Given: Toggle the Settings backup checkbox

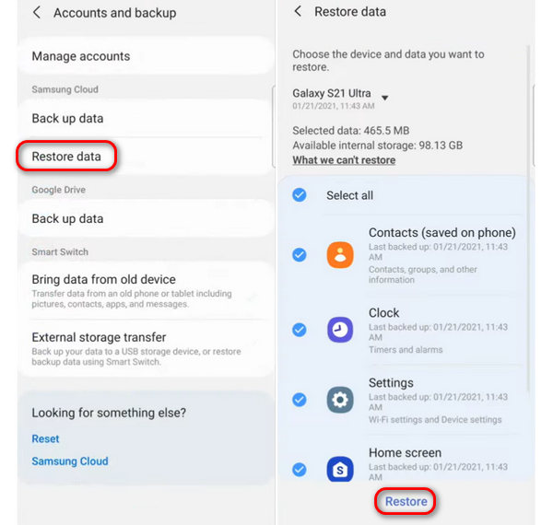Looking at the screenshot, I should pyautogui.click(x=300, y=400).
